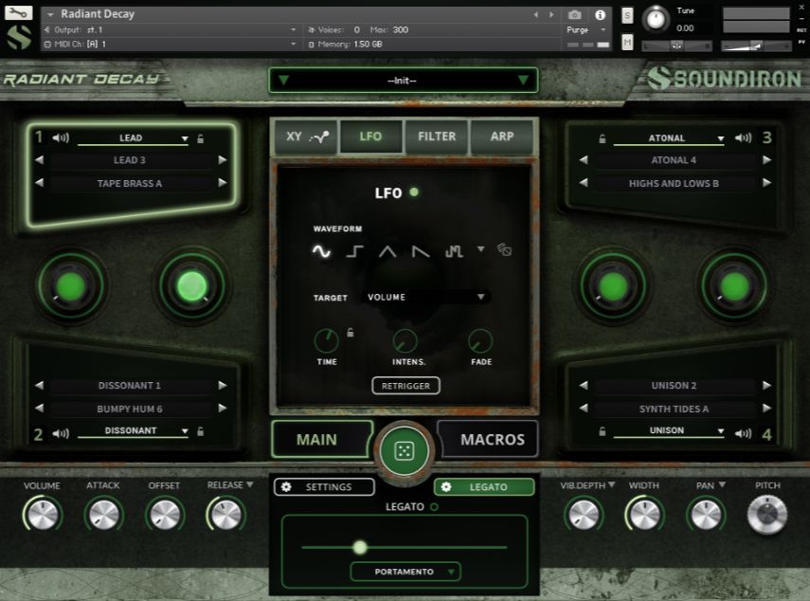Click the instrument info icon in the header

pyautogui.click(x=600, y=14)
